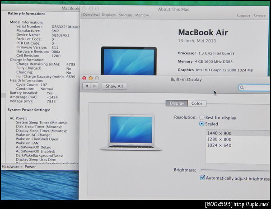Click the MacBook Air image in About This Mac

click(129, 61)
